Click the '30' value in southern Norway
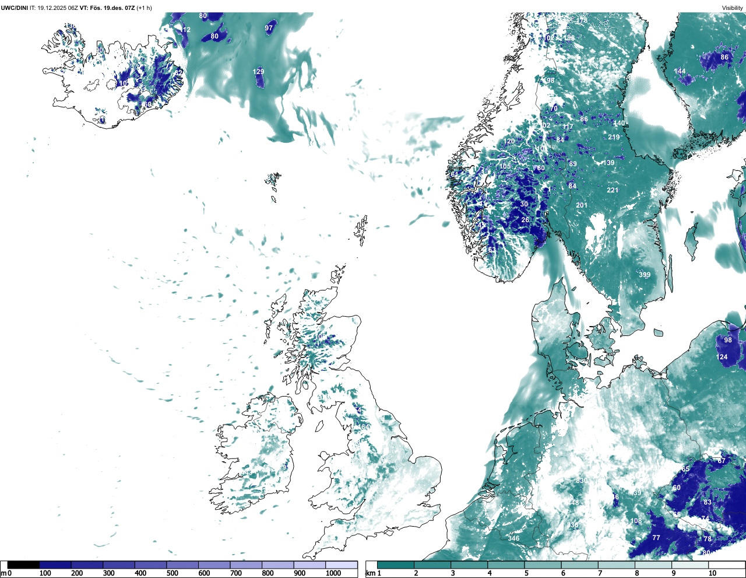 [524, 205]
